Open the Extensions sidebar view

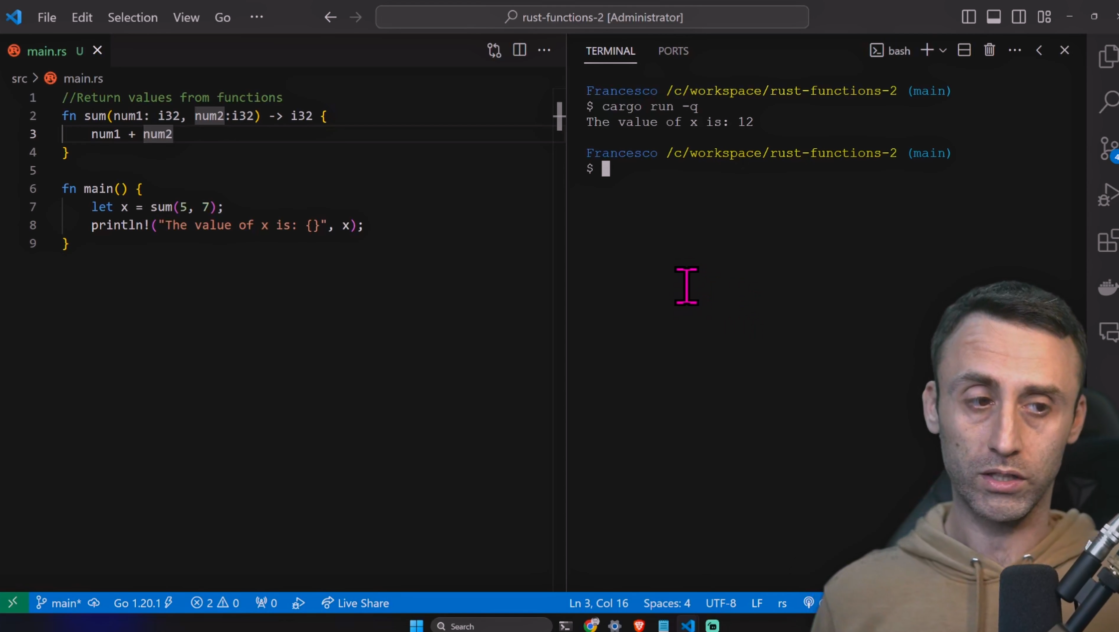point(1108,241)
